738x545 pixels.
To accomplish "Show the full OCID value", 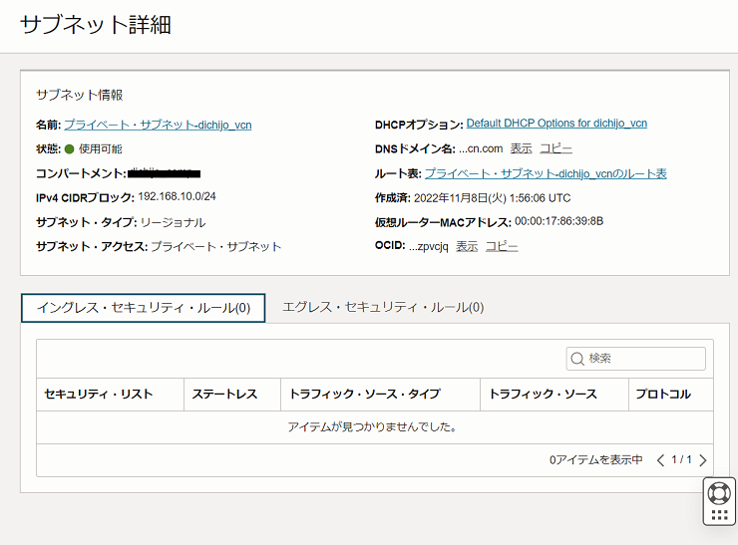I will 467,246.
